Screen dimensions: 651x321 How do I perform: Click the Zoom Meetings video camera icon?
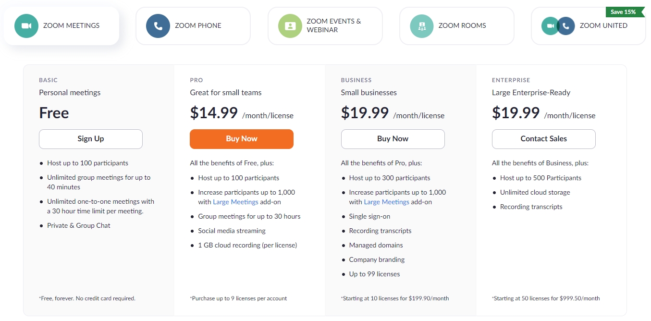tap(26, 26)
